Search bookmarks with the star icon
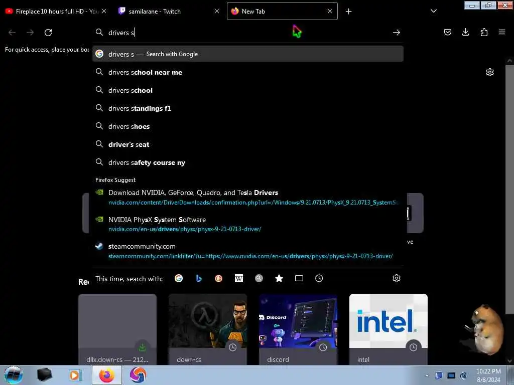The image size is (514, 385). click(x=279, y=278)
